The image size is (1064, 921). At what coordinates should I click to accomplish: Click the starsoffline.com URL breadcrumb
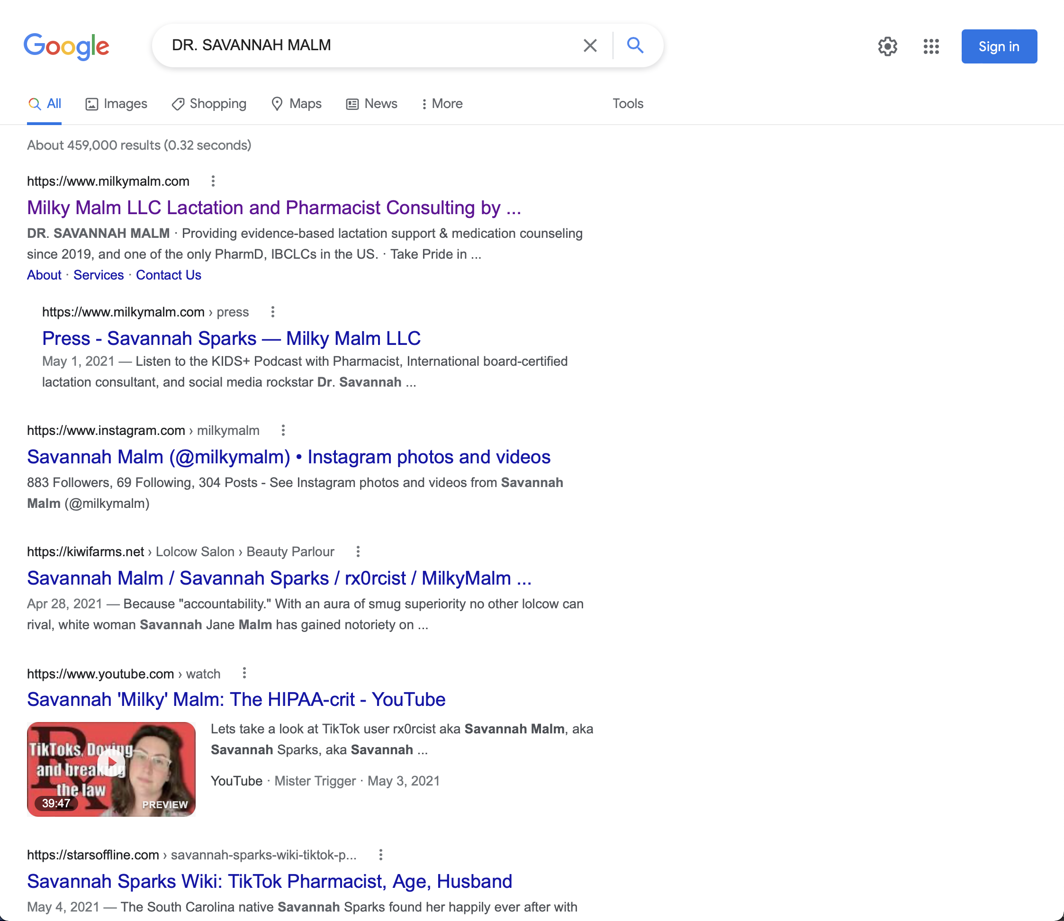pyautogui.click(x=192, y=855)
